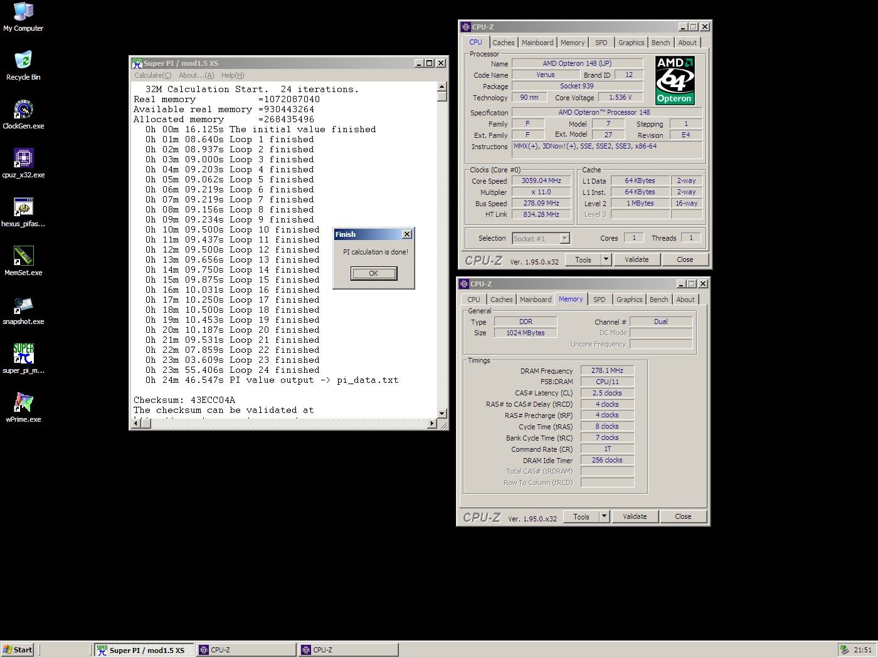Click the Super PI vertical scrollbar up arrow

[x=442, y=87]
